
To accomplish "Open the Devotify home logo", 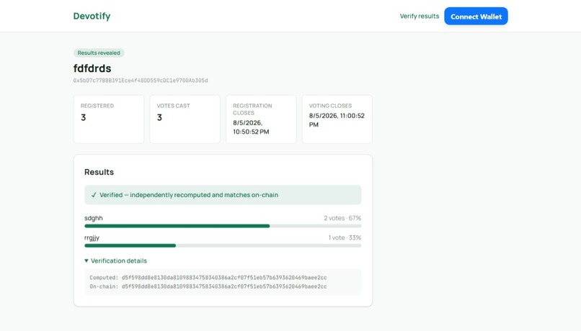I will (x=92, y=16).
